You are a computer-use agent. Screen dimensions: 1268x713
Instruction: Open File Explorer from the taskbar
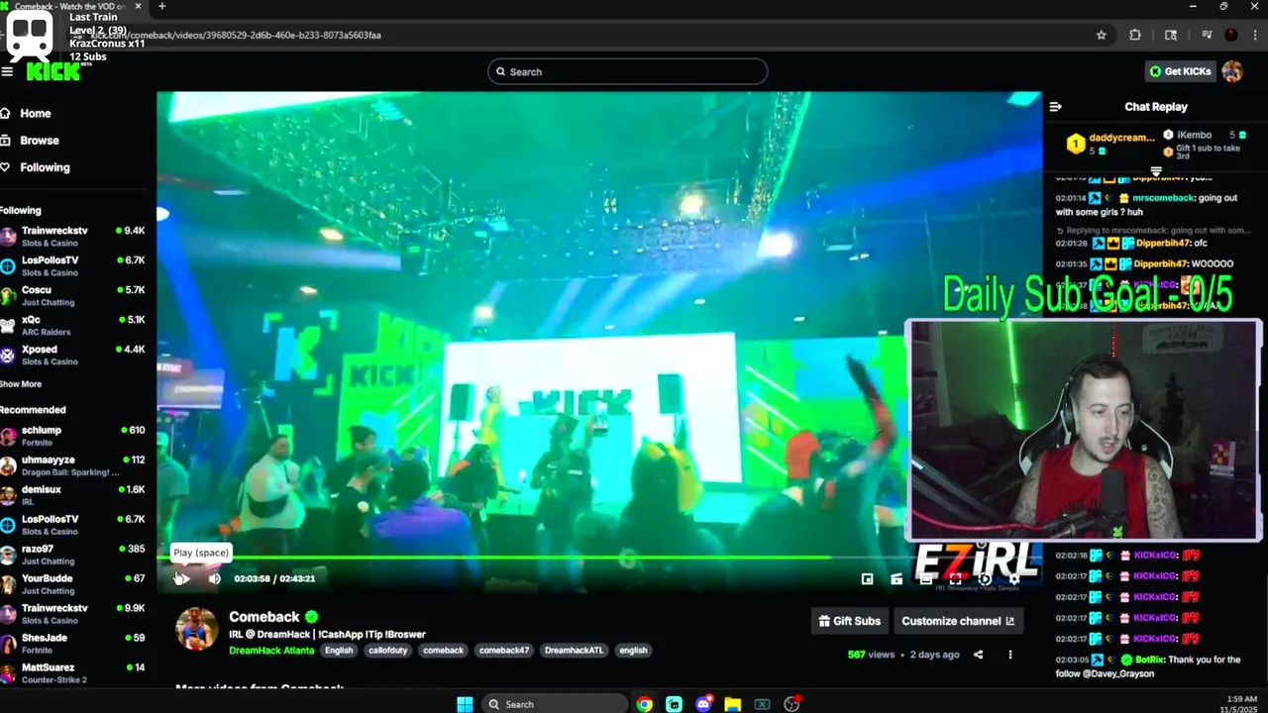pyautogui.click(x=732, y=704)
